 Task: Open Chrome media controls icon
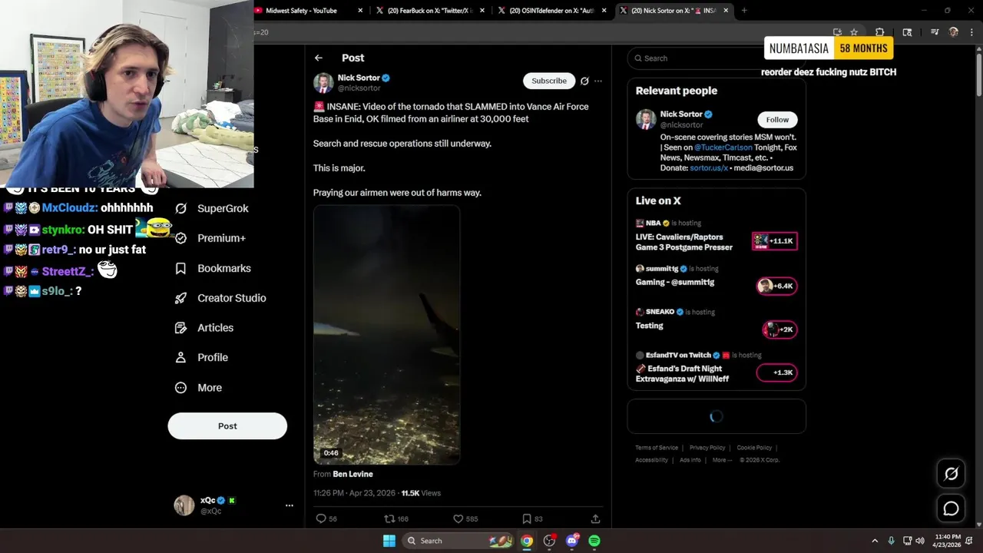coord(935,32)
